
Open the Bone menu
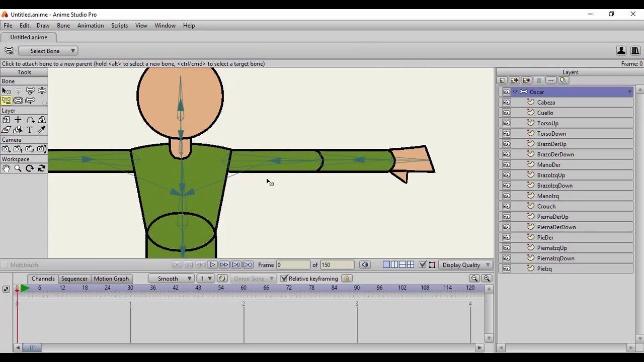click(63, 26)
